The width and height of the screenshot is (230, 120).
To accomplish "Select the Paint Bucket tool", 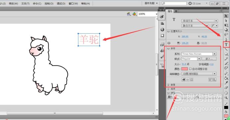I will [x=226, y=78].
